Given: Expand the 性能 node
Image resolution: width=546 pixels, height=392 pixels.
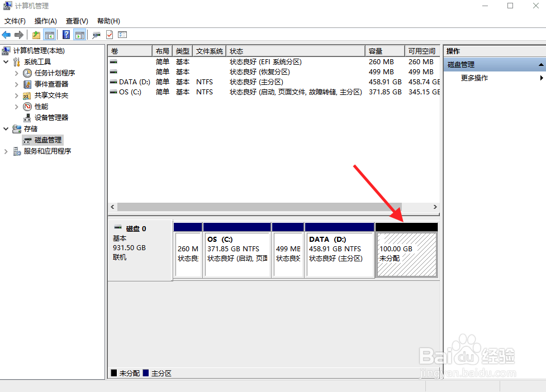Looking at the screenshot, I should [x=16, y=107].
